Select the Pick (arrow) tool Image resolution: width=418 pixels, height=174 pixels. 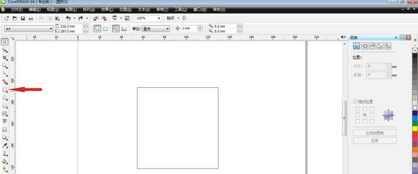(5, 42)
